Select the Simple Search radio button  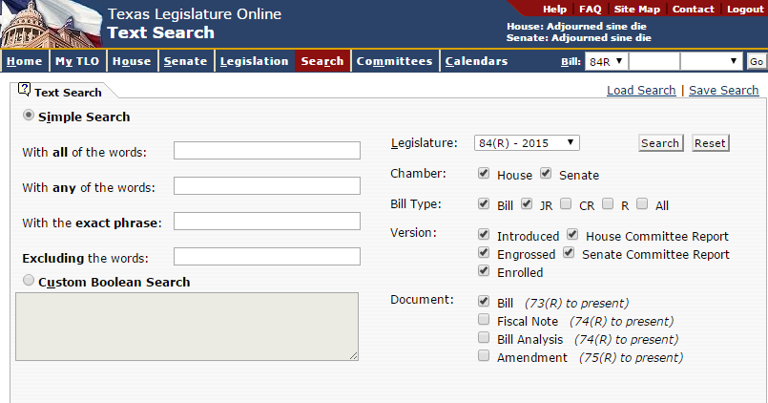point(29,116)
